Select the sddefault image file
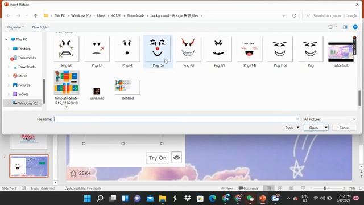This screenshot has width=364, height=205. (x=341, y=52)
